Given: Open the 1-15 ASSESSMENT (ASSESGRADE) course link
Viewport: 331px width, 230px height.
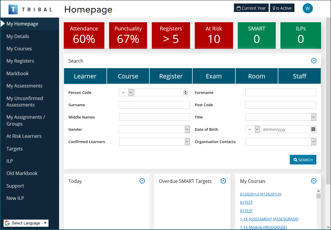Looking at the screenshot, I should 269,219.
